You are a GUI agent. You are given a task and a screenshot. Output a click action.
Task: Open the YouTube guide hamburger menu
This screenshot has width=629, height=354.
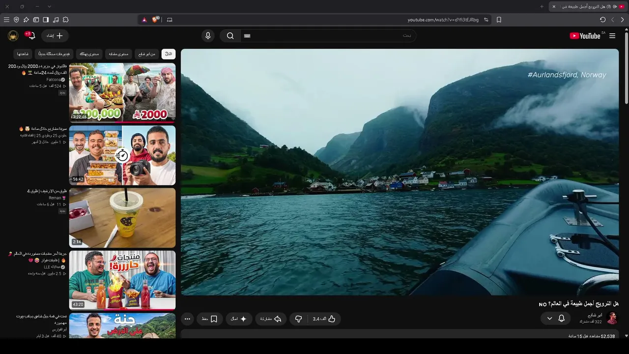[x=612, y=36]
